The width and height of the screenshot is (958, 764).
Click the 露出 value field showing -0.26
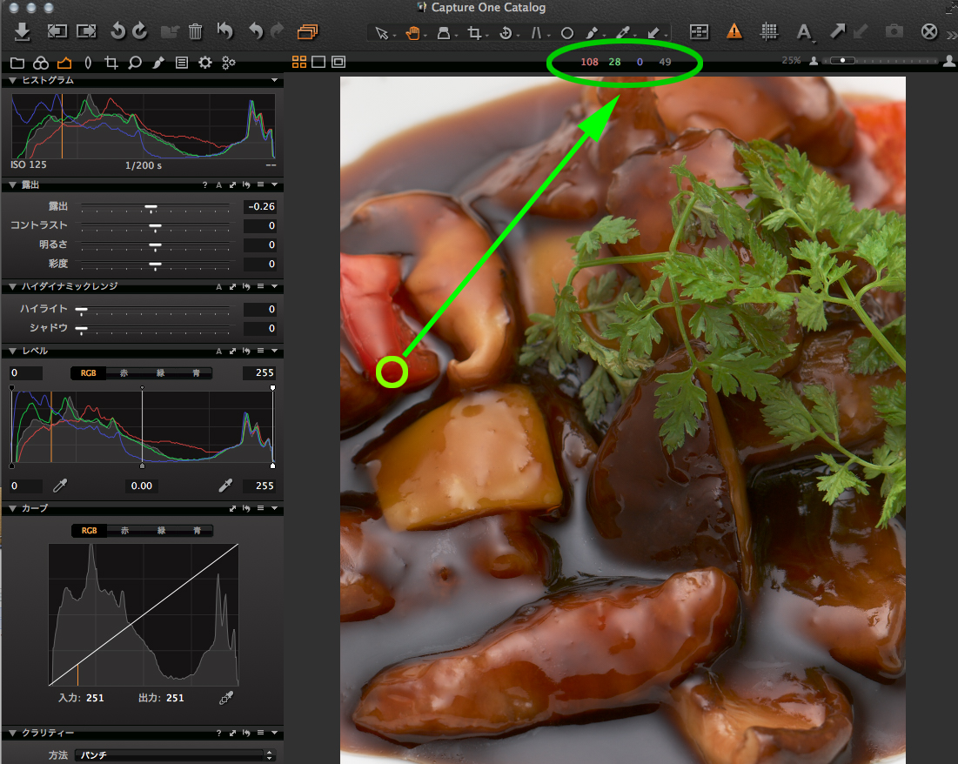(x=259, y=207)
